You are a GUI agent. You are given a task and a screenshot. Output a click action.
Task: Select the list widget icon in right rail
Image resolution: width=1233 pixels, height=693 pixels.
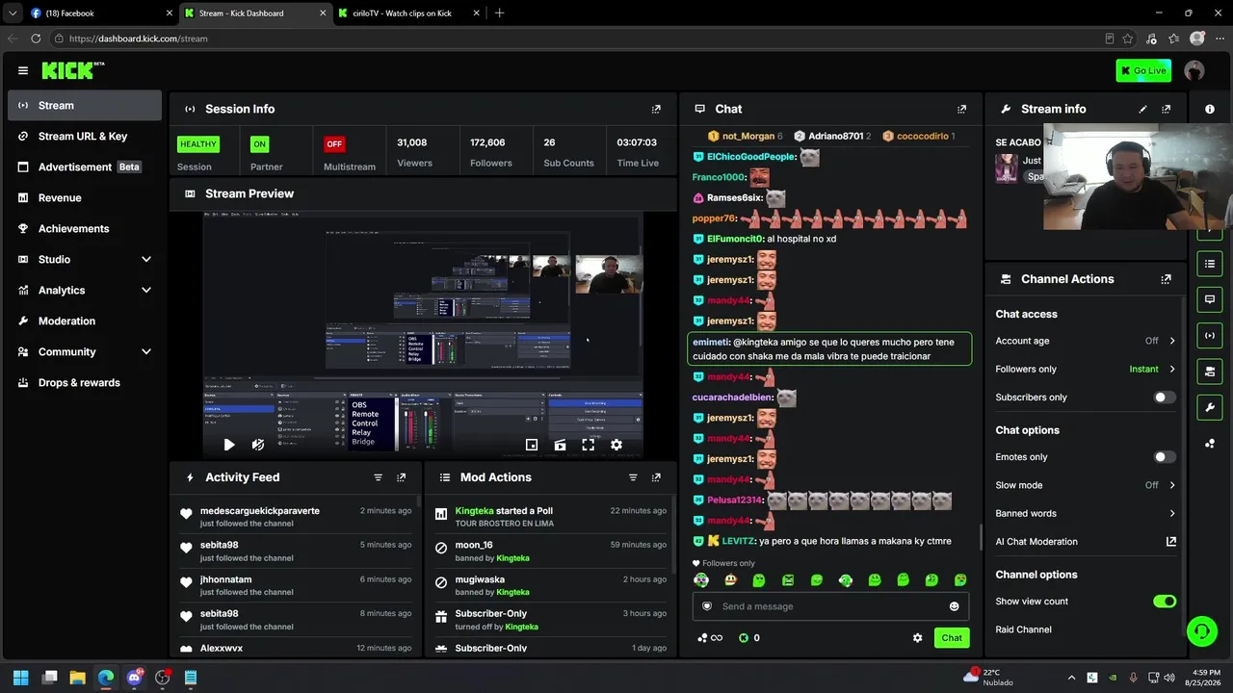[x=1210, y=264]
